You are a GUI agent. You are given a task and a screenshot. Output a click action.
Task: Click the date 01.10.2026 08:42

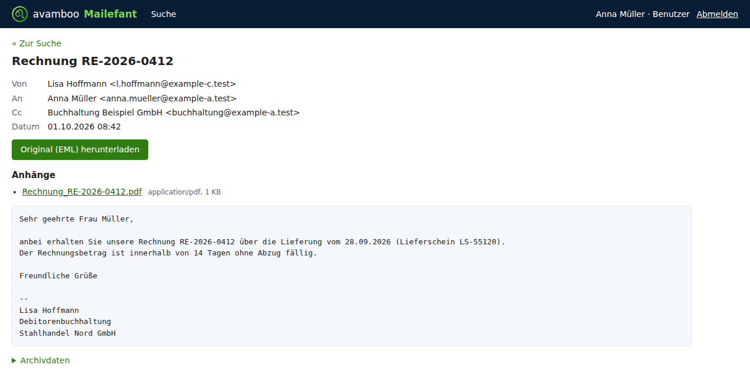coord(84,127)
